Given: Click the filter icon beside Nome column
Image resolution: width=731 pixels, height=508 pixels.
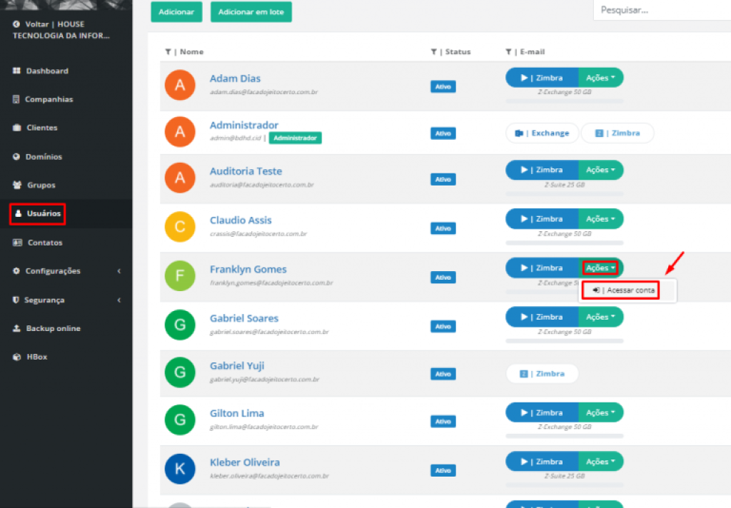Looking at the screenshot, I should click(168, 52).
